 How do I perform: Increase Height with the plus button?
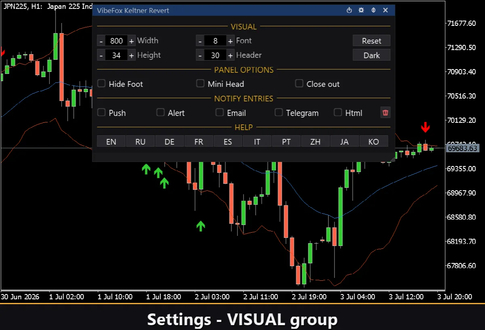131,55
